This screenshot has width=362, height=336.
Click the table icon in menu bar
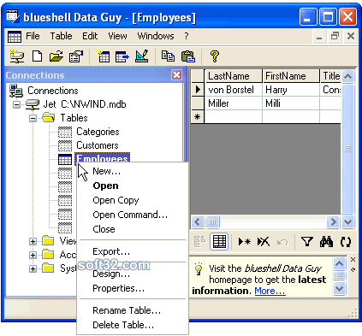click(x=15, y=37)
